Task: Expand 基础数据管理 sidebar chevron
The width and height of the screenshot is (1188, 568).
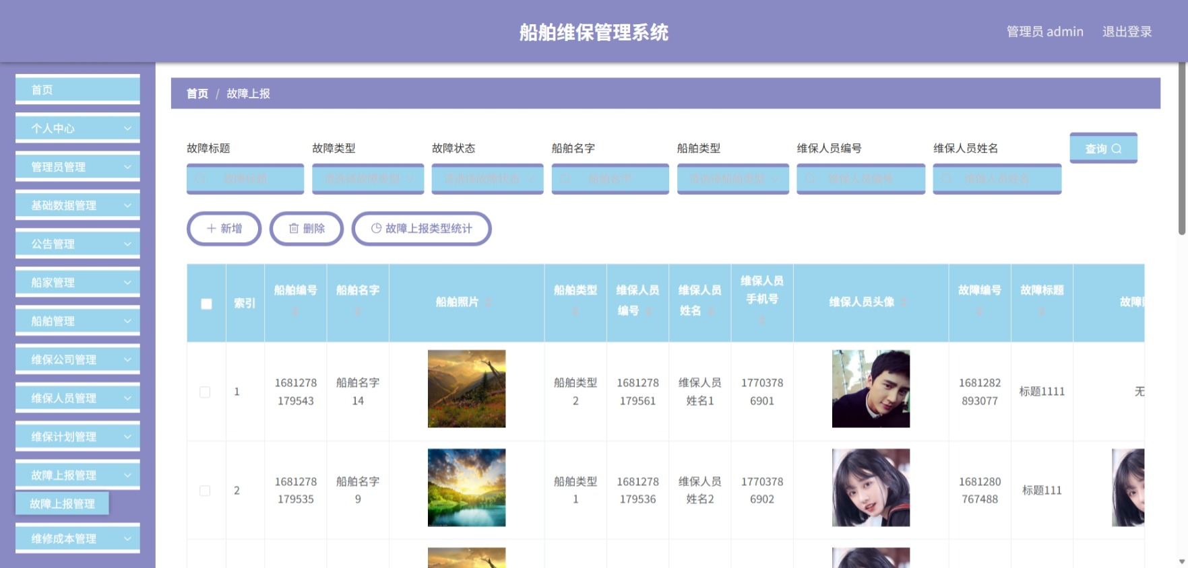Action: coord(127,205)
